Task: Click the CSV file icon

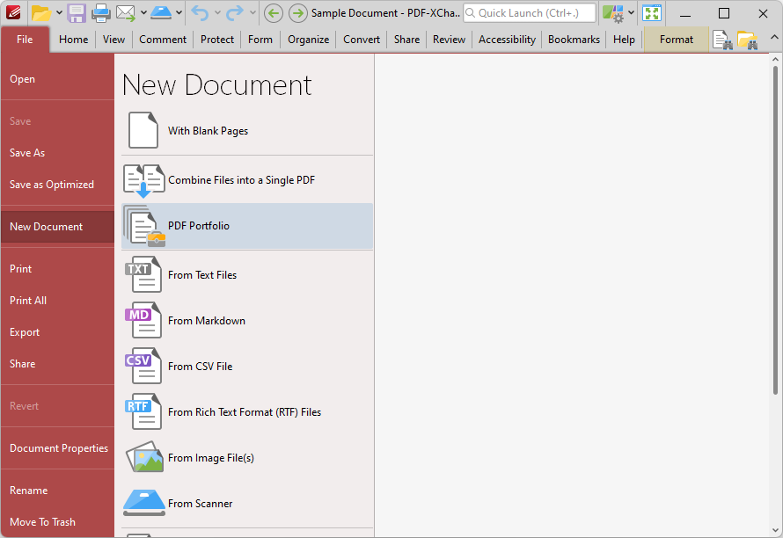Action: click(x=143, y=366)
